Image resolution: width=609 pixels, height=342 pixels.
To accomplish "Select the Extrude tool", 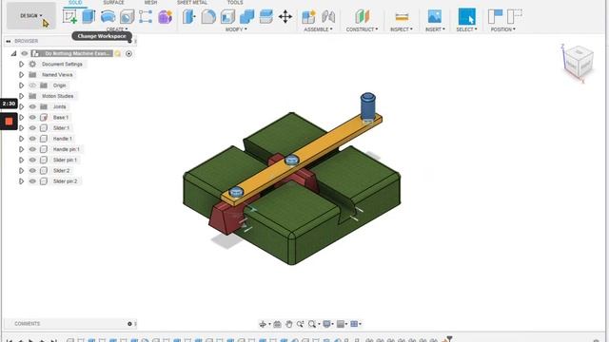I will [x=88, y=17].
